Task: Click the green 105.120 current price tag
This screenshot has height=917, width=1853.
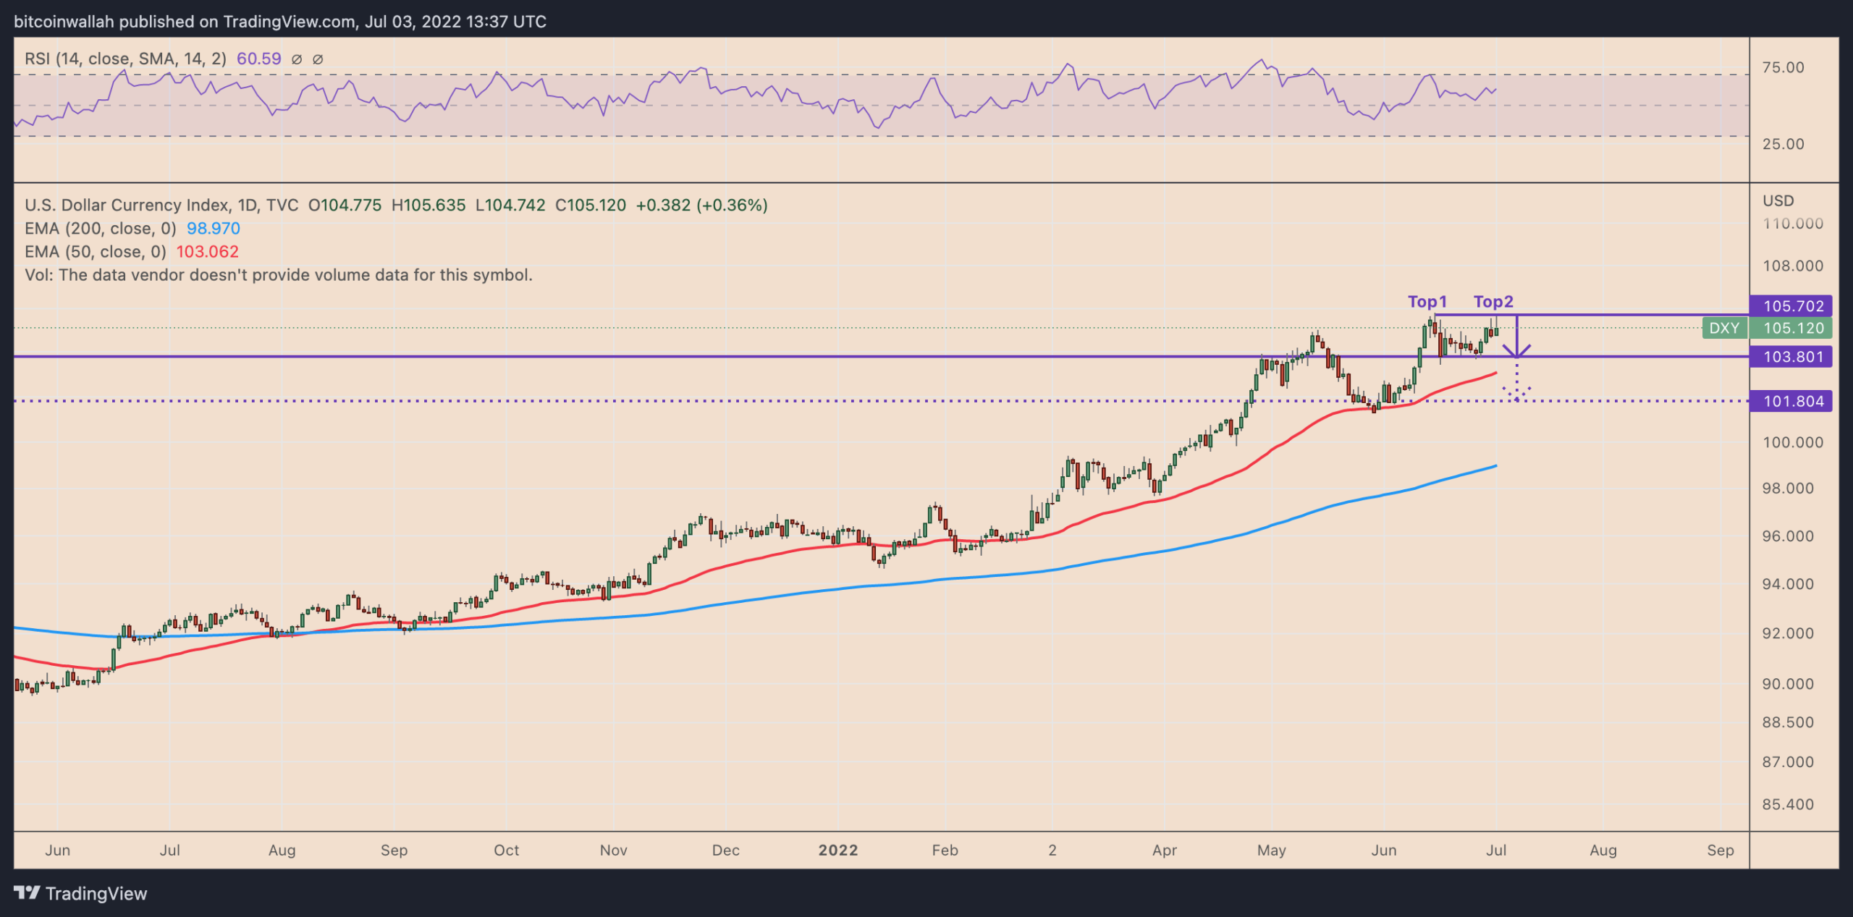Action: [1792, 328]
